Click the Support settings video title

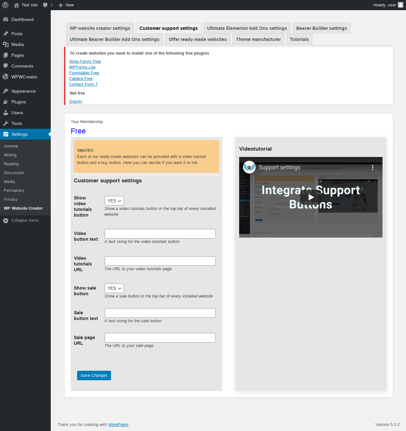pyautogui.click(x=279, y=167)
